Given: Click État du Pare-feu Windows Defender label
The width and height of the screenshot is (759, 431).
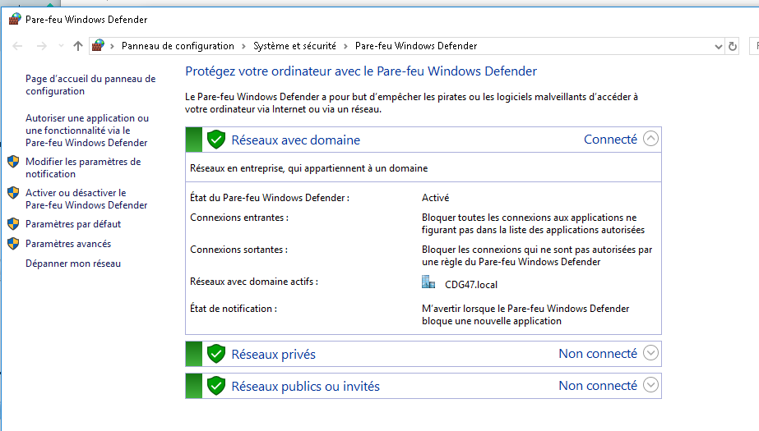Looking at the screenshot, I should [270, 198].
